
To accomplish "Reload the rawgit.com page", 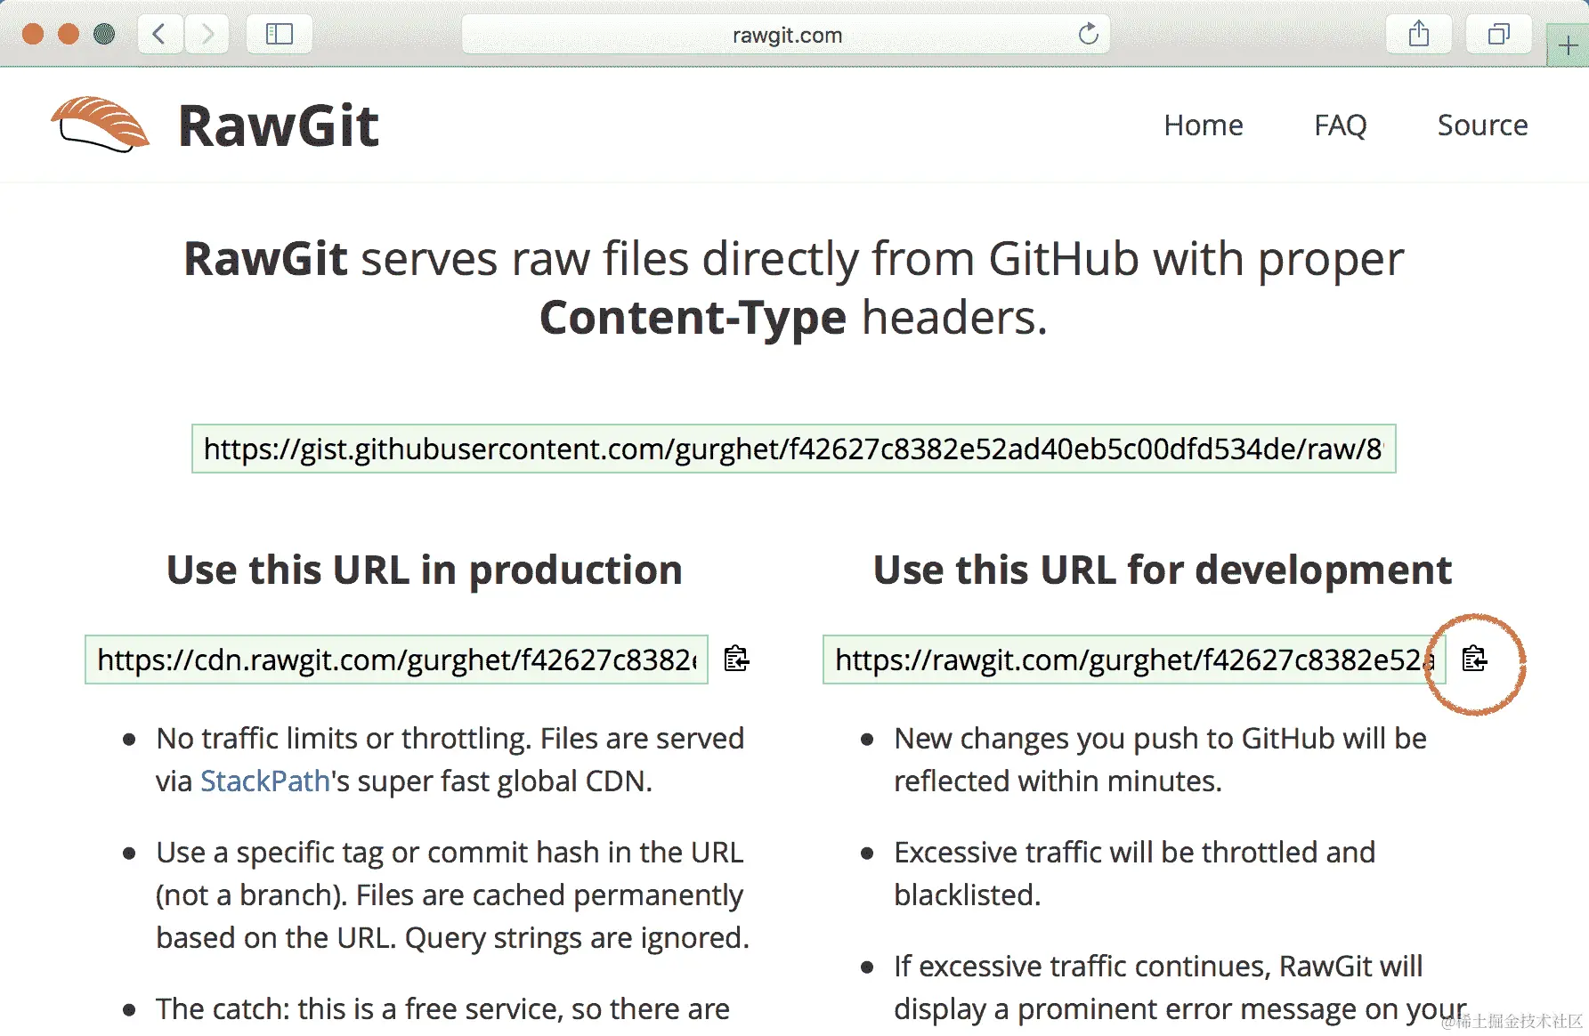I will (x=1088, y=35).
